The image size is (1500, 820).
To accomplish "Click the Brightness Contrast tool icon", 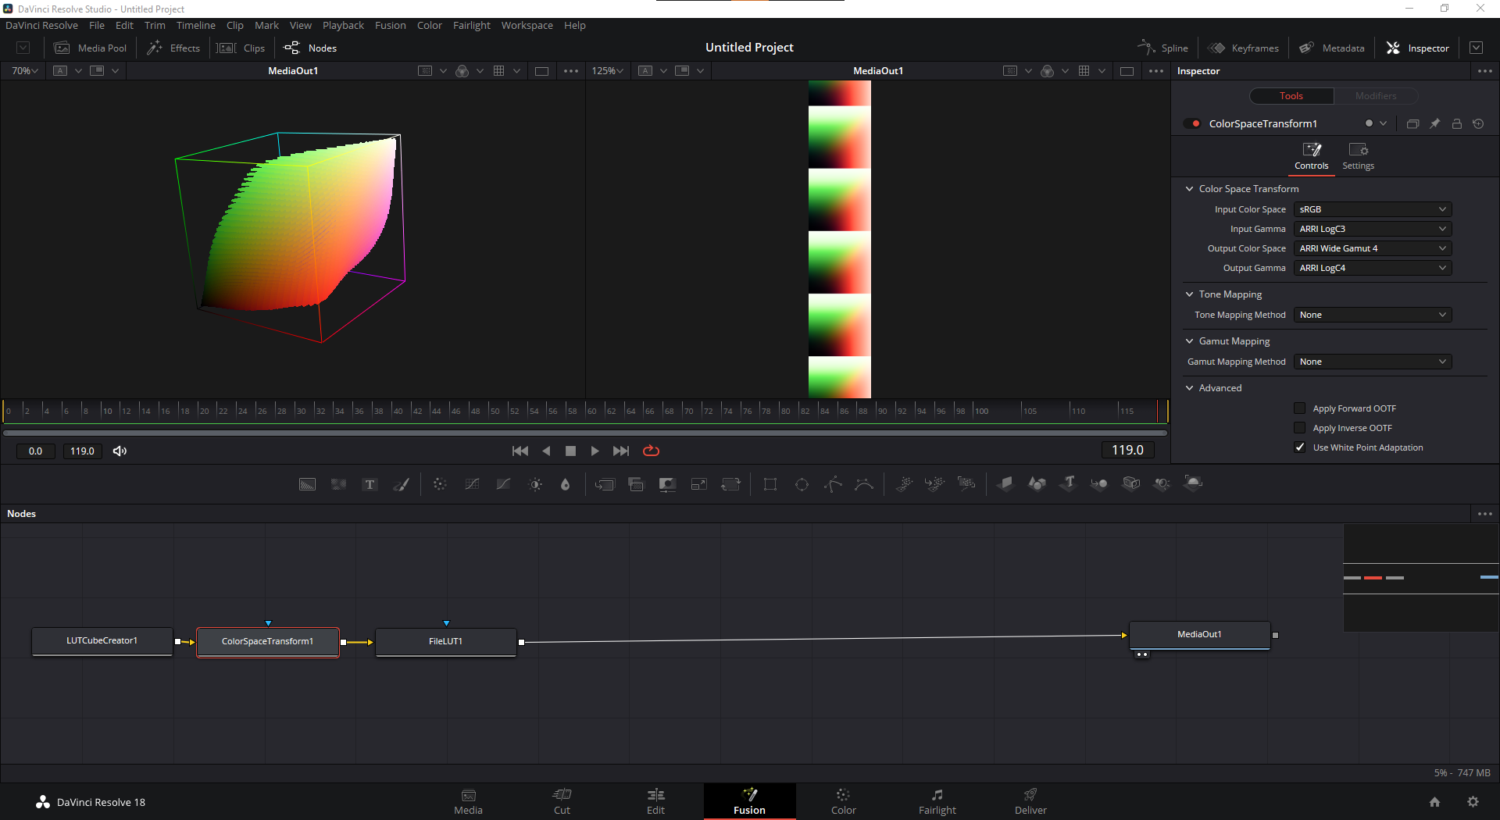I will pyautogui.click(x=535, y=485).
